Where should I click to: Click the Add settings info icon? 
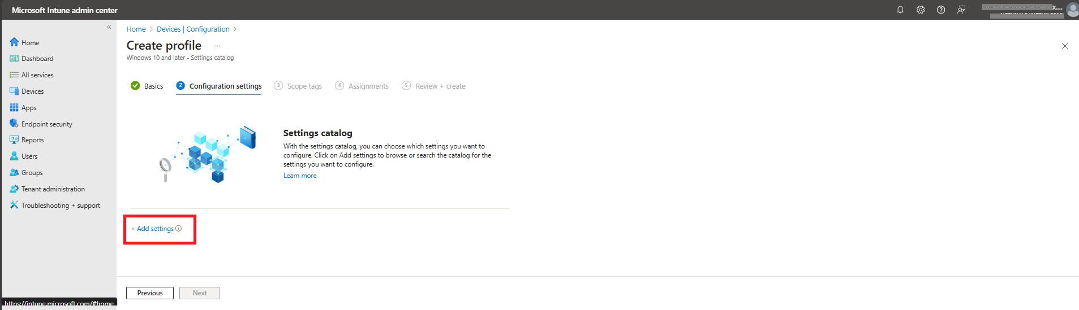(x=179, y=229)
